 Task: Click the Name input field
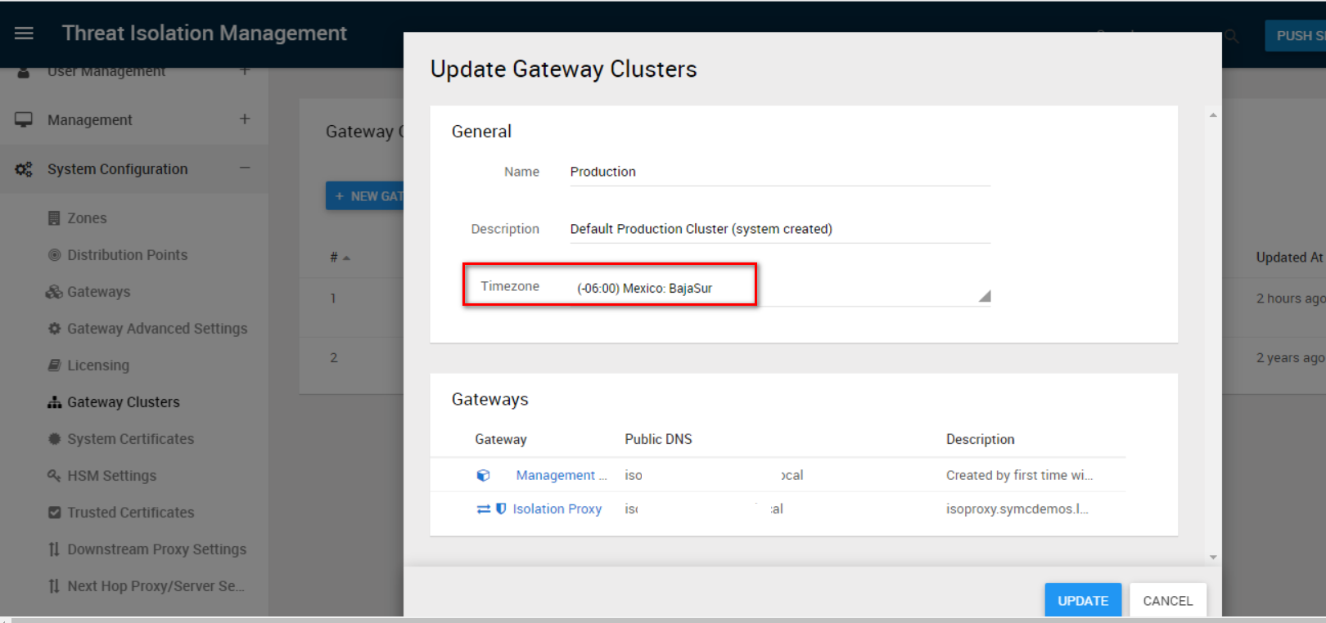[x=778, y=172]
